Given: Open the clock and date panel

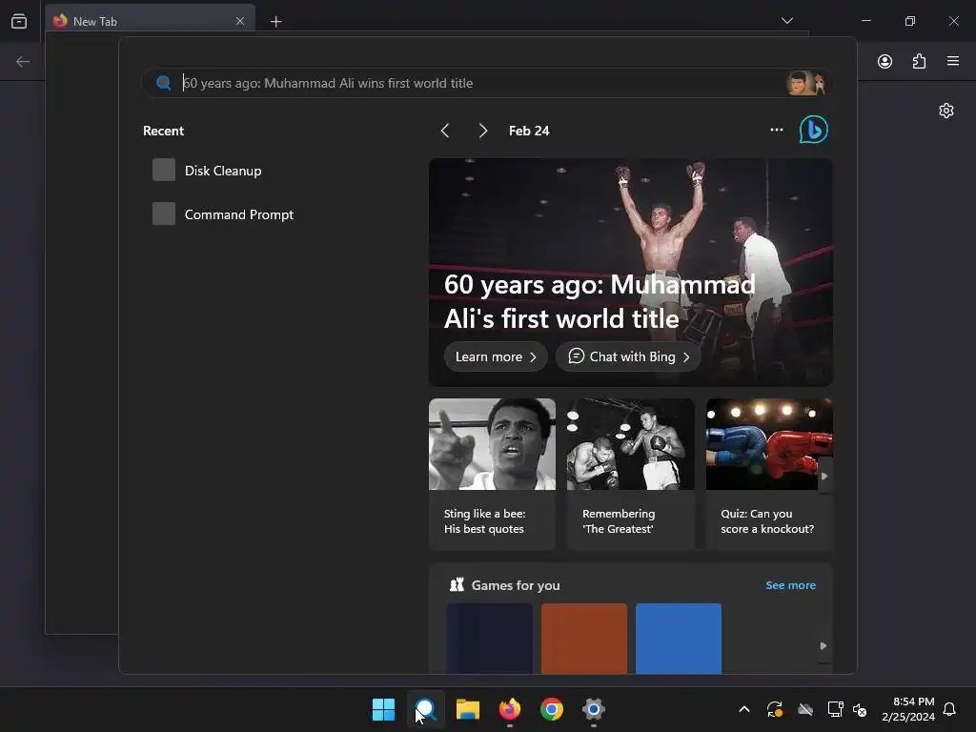Looking at the screenshot, I should (907, 709).
